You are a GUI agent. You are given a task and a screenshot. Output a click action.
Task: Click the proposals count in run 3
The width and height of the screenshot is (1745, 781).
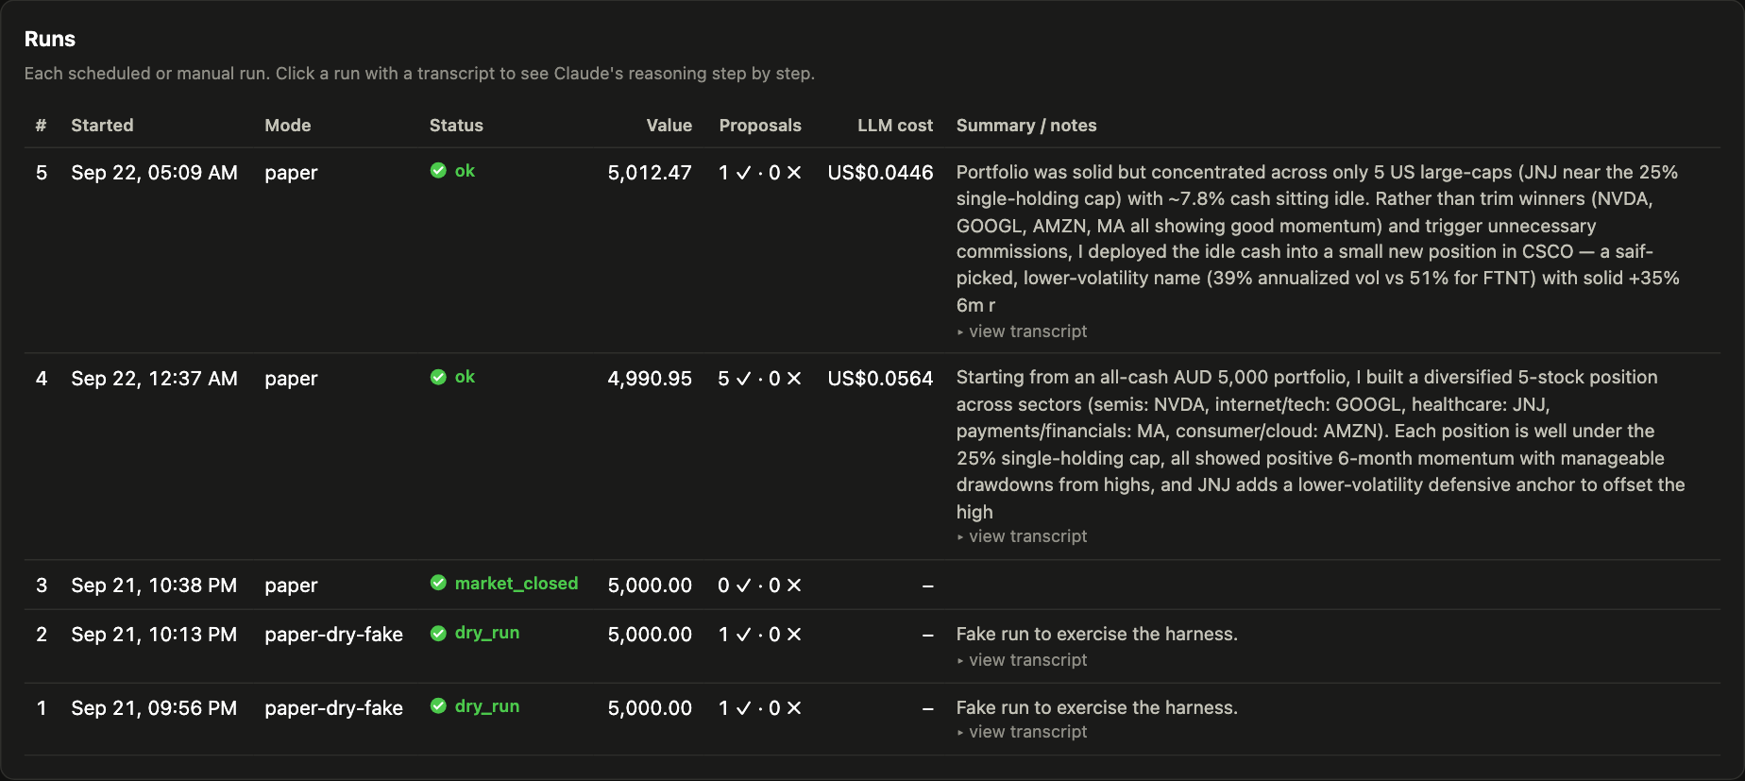[760, 586]
